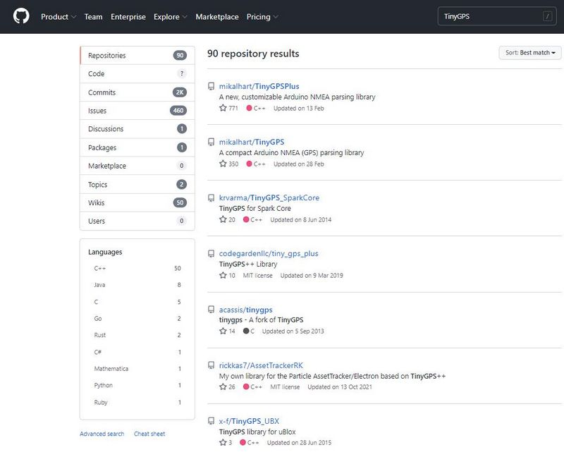The width and height of the screenshot is (564, 457).
Task: Switch to Code search results
Action: pyautogui.click(x=137, y=74)
